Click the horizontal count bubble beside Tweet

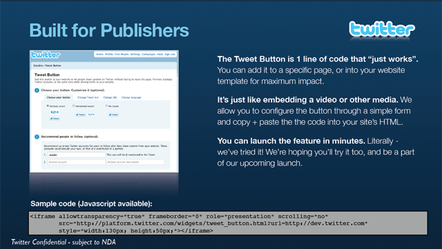[x=91, y=114]
